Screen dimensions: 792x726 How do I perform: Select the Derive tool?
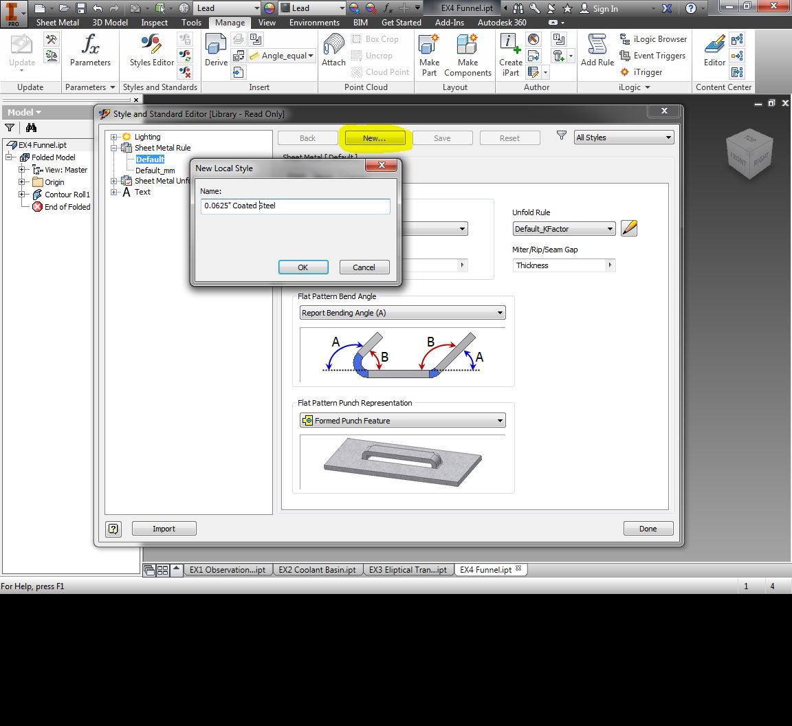click(x=215, y=52)
